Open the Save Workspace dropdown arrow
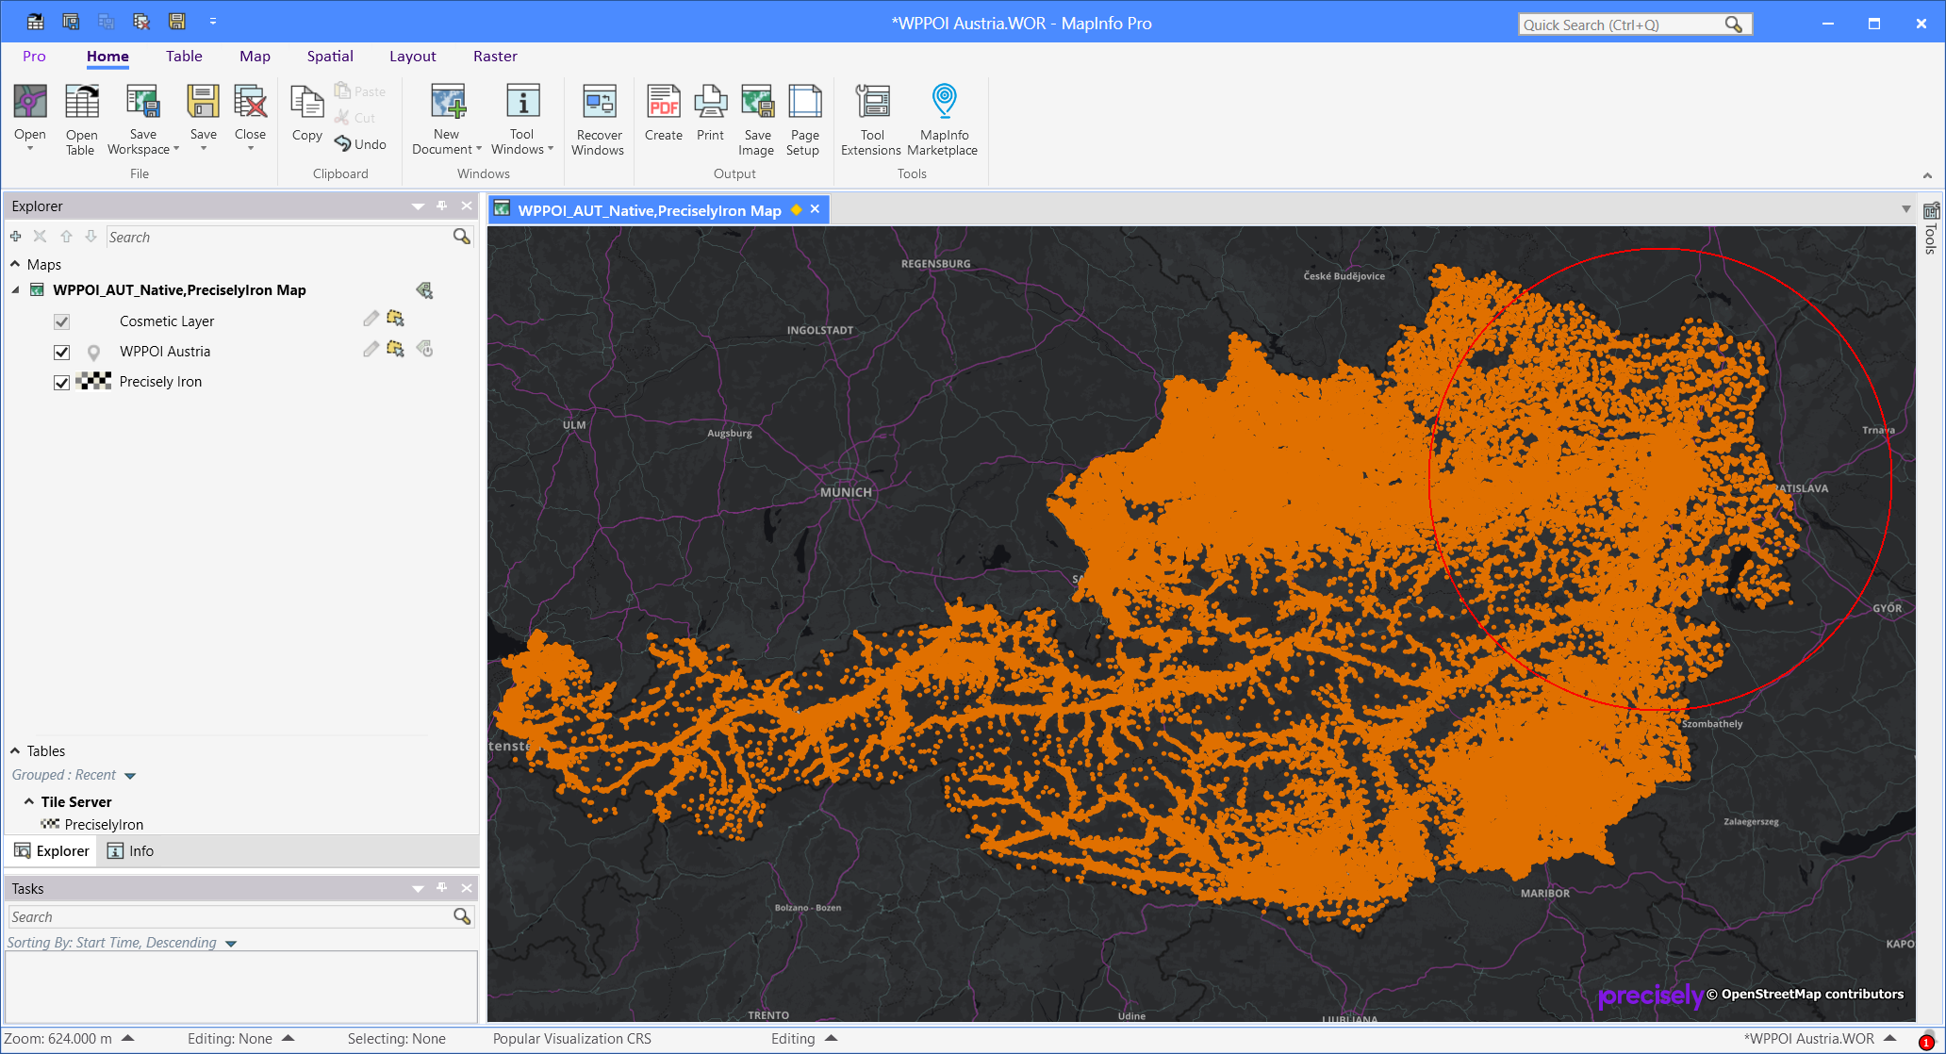 pyautogui.click(x=176, y=149)
